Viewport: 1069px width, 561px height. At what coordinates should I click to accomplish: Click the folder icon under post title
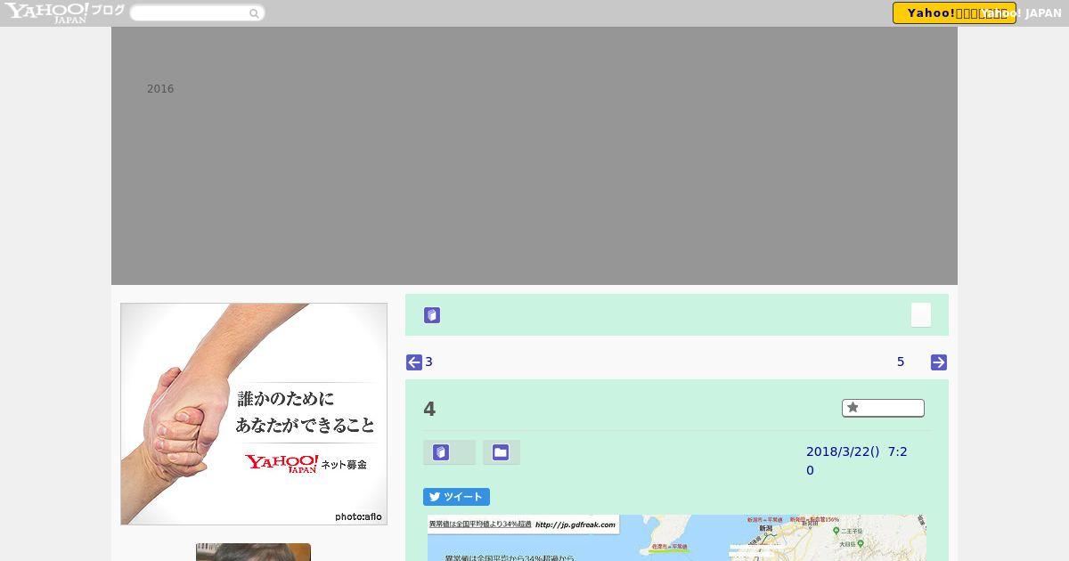502,452
